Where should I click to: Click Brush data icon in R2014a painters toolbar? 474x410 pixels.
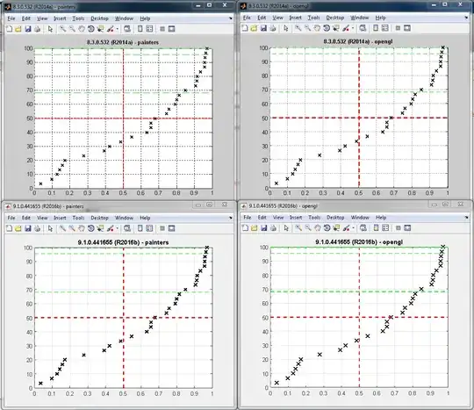tap(110, 29)
